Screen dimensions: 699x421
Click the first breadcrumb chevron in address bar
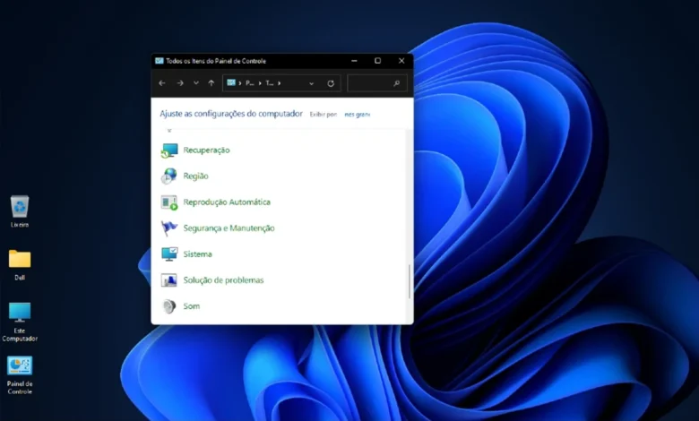[x=240, y=83]
